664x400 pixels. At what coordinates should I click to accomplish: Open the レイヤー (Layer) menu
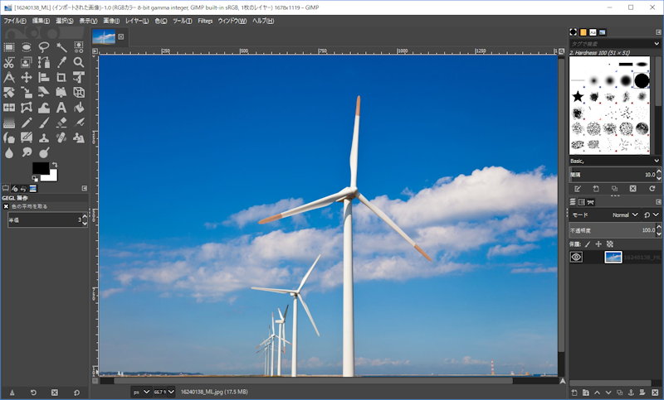point(137,20)
